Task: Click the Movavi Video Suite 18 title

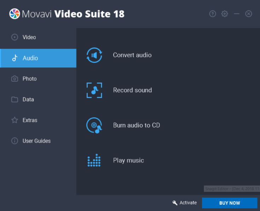Action: [x=73, y=14]
